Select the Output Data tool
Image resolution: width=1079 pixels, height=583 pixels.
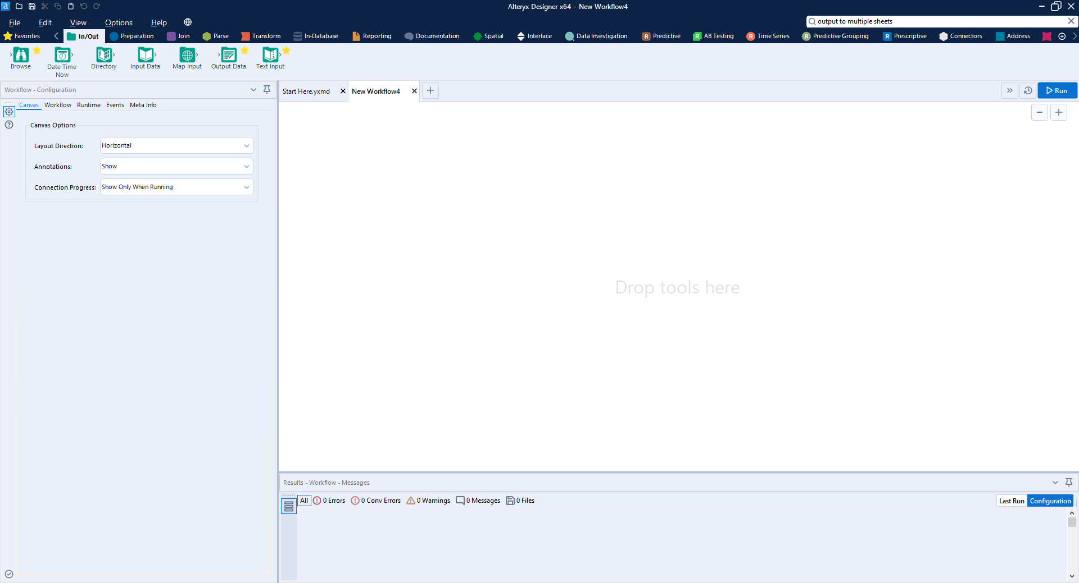click(229, 58)
